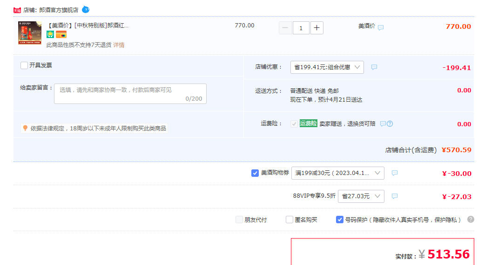Image resolution: width=478 pixels, height=265 pixels.
Task: Open the 省199.41元:组合优惠 dropdown
Action: (327, 67)
